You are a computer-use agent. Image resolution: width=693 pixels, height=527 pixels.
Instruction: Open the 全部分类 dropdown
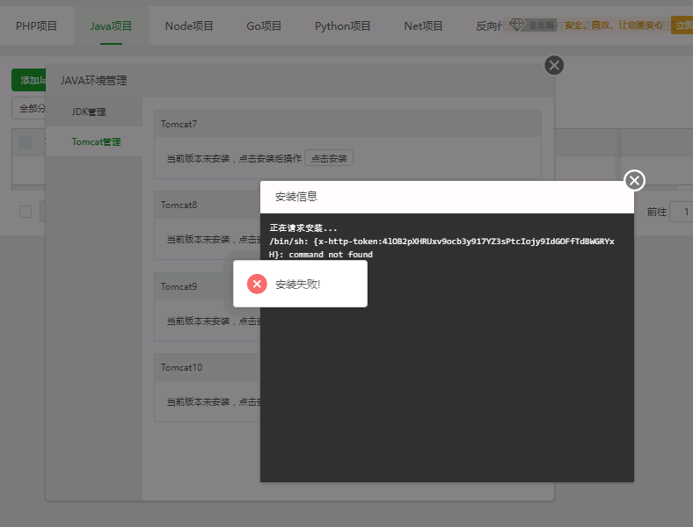click(29, 108)
